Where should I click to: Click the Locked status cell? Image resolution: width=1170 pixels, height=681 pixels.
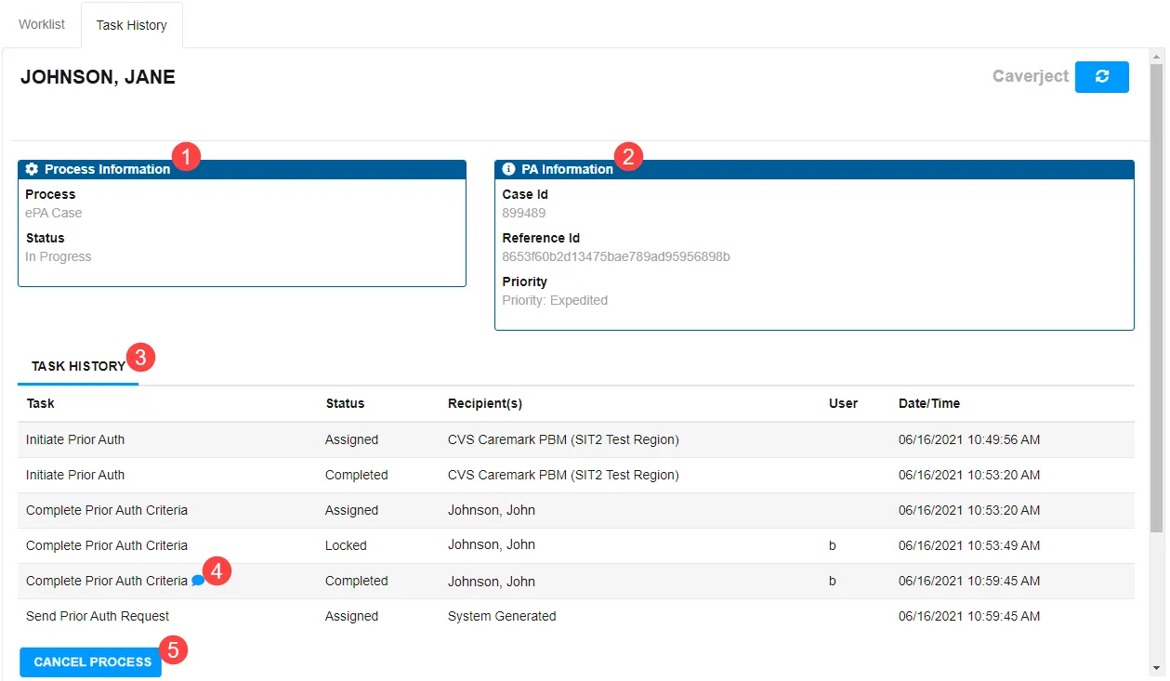(346, 545)
